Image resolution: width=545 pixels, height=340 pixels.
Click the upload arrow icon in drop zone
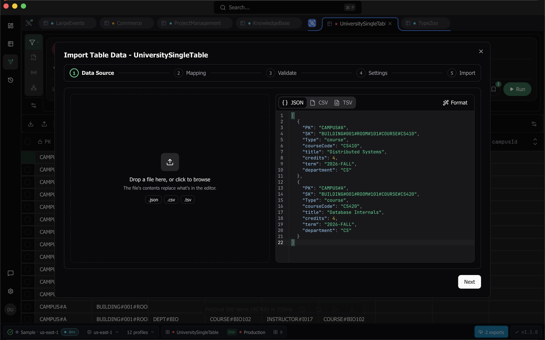170,162
